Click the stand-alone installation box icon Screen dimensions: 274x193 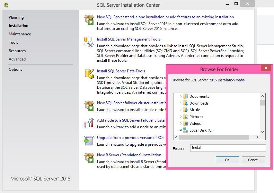pyautogui.click(x=90, y=19)
